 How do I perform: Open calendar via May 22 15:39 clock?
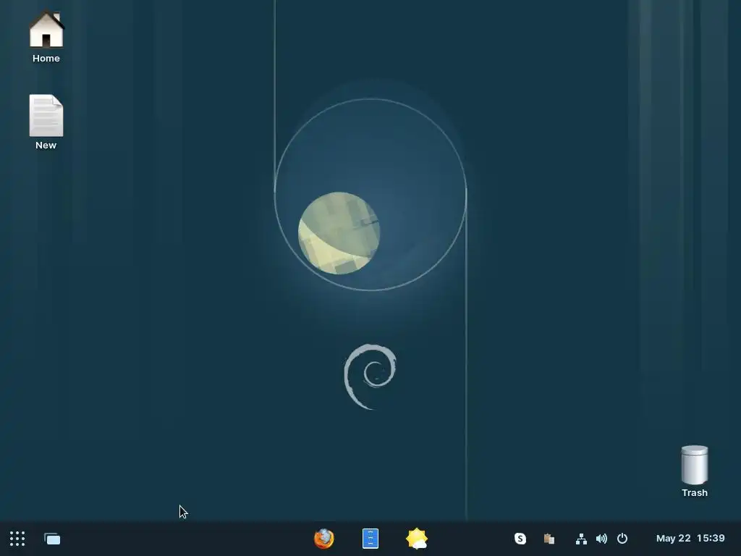[690, 539]
